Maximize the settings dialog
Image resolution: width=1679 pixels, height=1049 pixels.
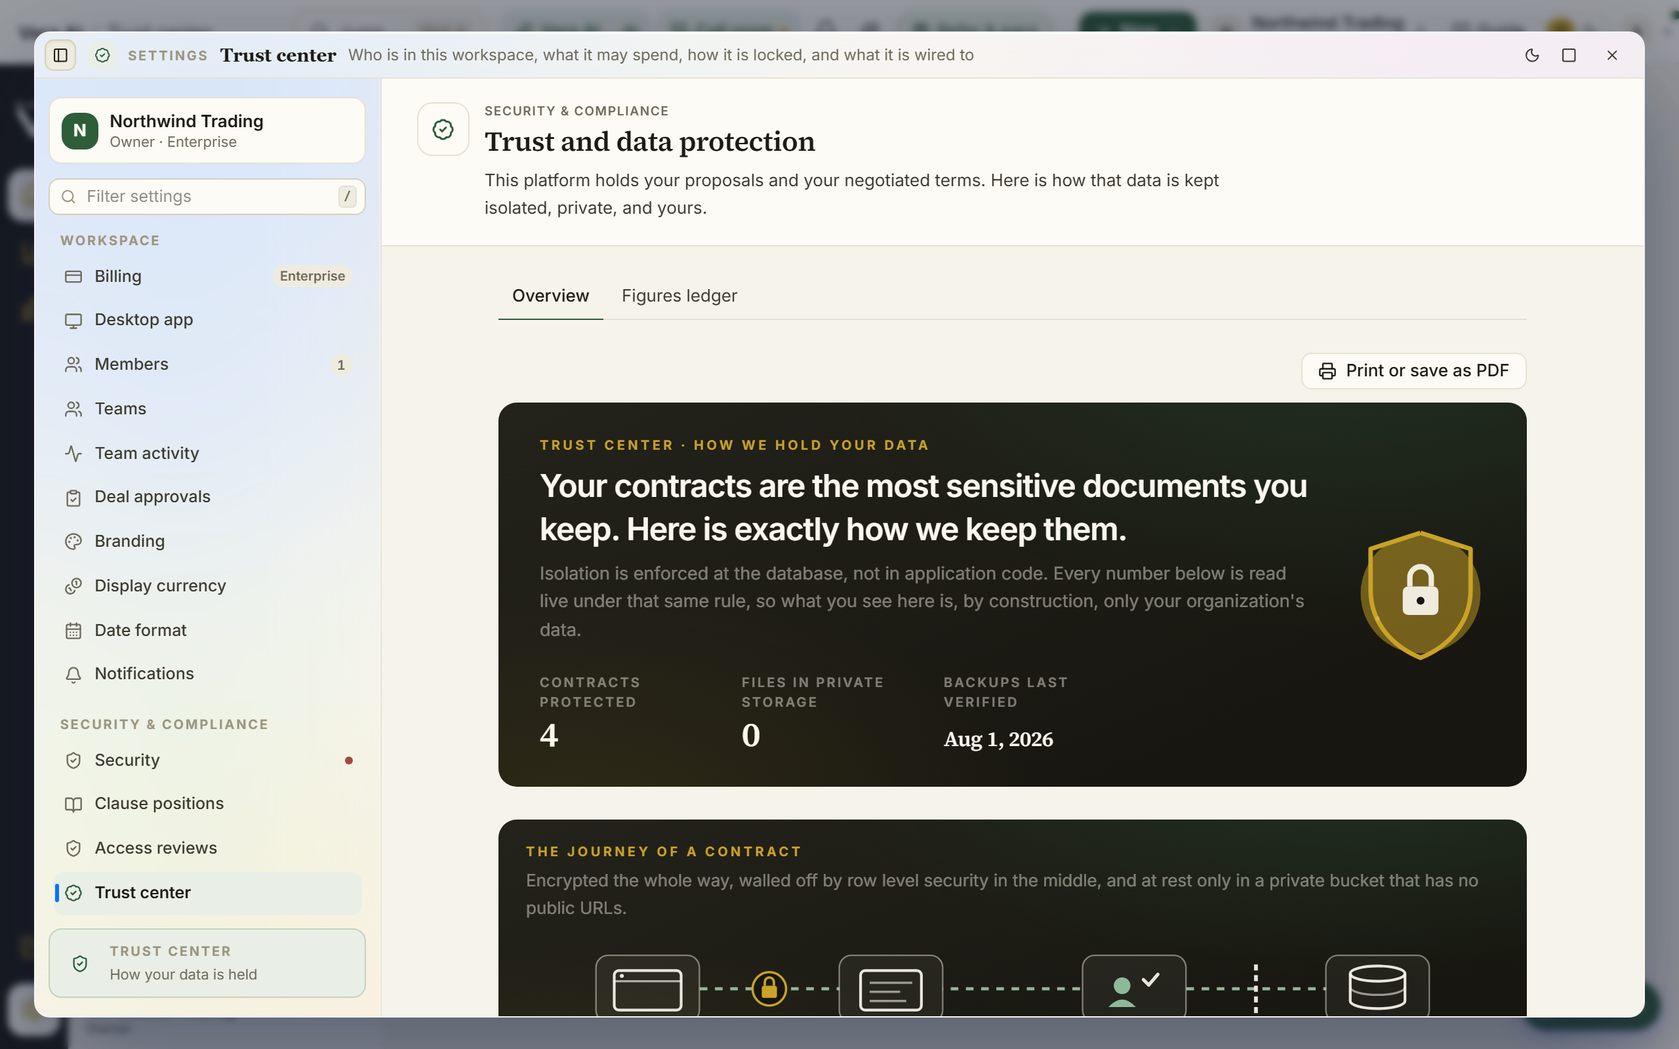[1569, 55]
